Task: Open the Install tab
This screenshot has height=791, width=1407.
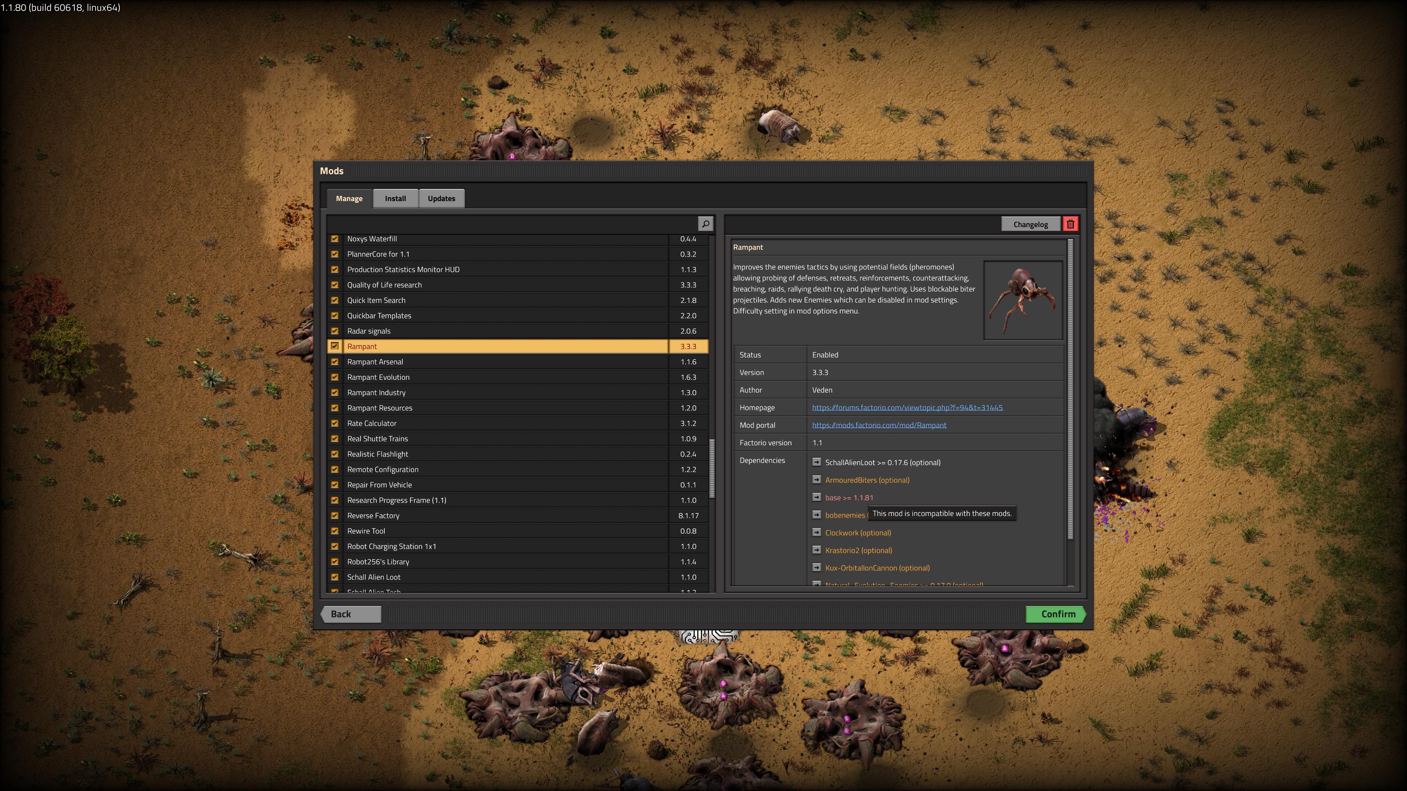Action: [395, 198]
